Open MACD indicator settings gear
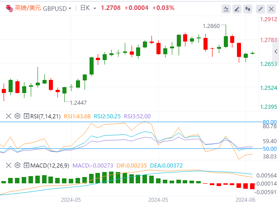 point(18,165)
